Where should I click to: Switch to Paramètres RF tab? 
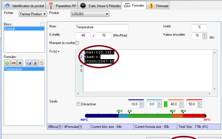62,6
